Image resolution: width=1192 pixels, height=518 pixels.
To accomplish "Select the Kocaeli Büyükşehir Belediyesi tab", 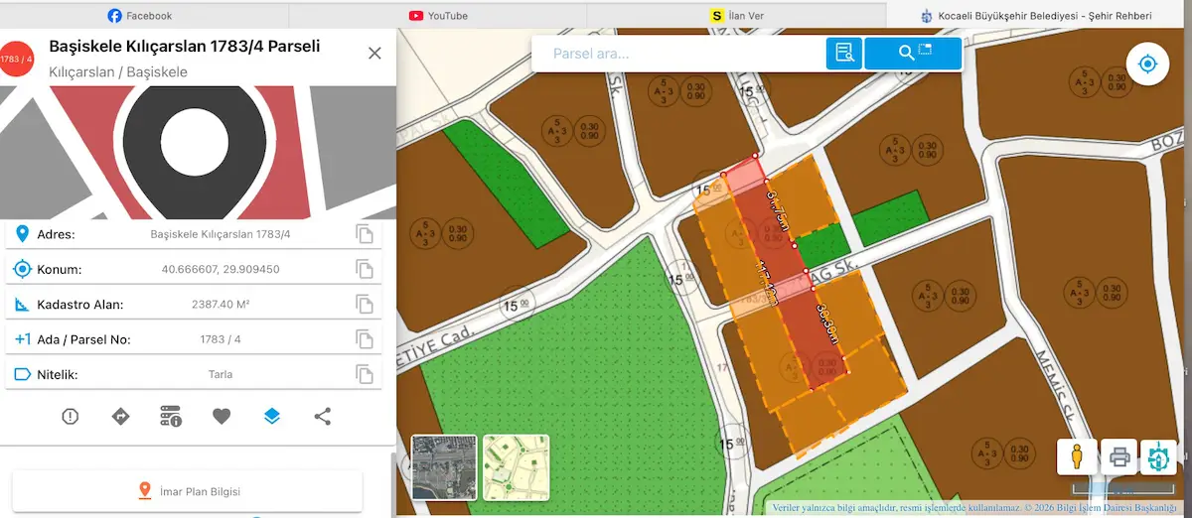I will 1038,15.
